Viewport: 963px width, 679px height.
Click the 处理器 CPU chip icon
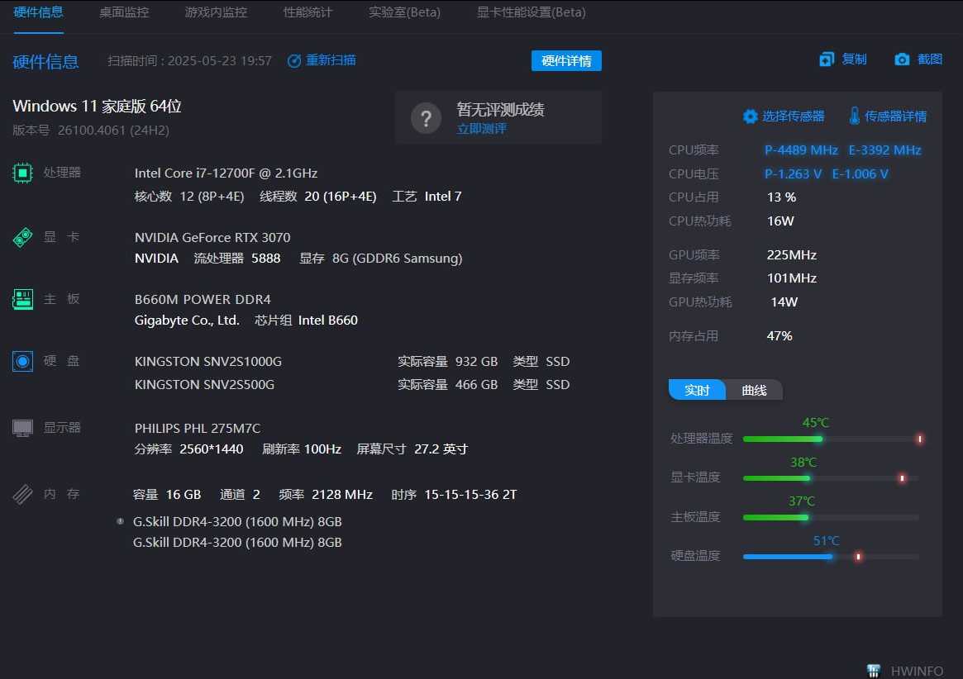[22, 173]
